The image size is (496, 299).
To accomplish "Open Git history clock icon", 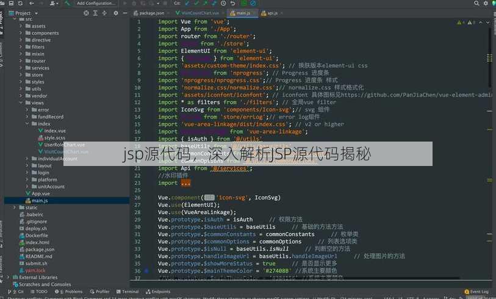I will coord(223,3).
